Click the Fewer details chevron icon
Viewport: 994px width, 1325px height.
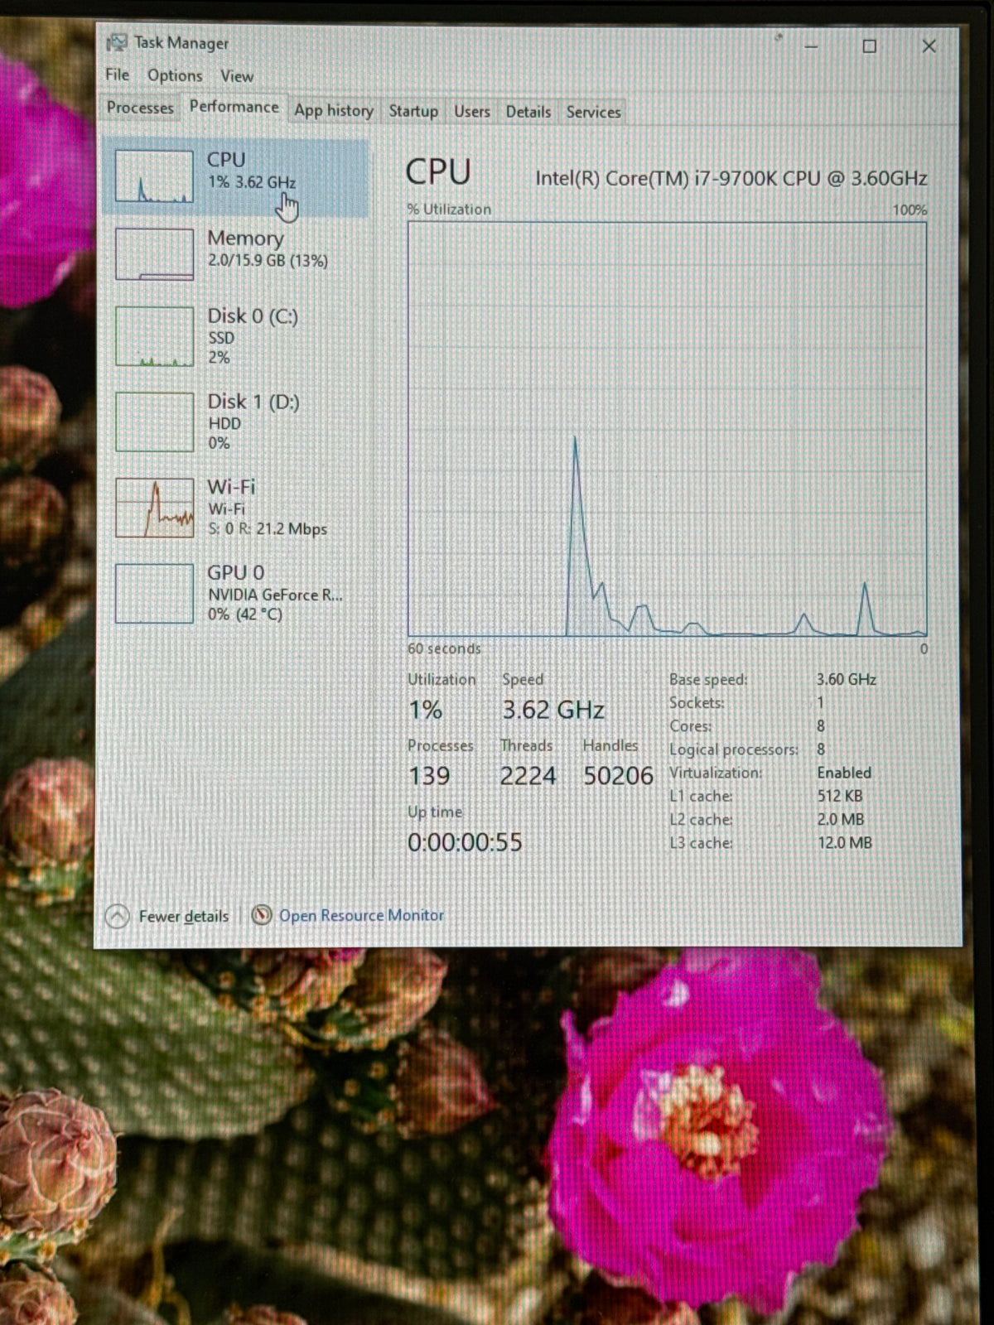point(118,916)
